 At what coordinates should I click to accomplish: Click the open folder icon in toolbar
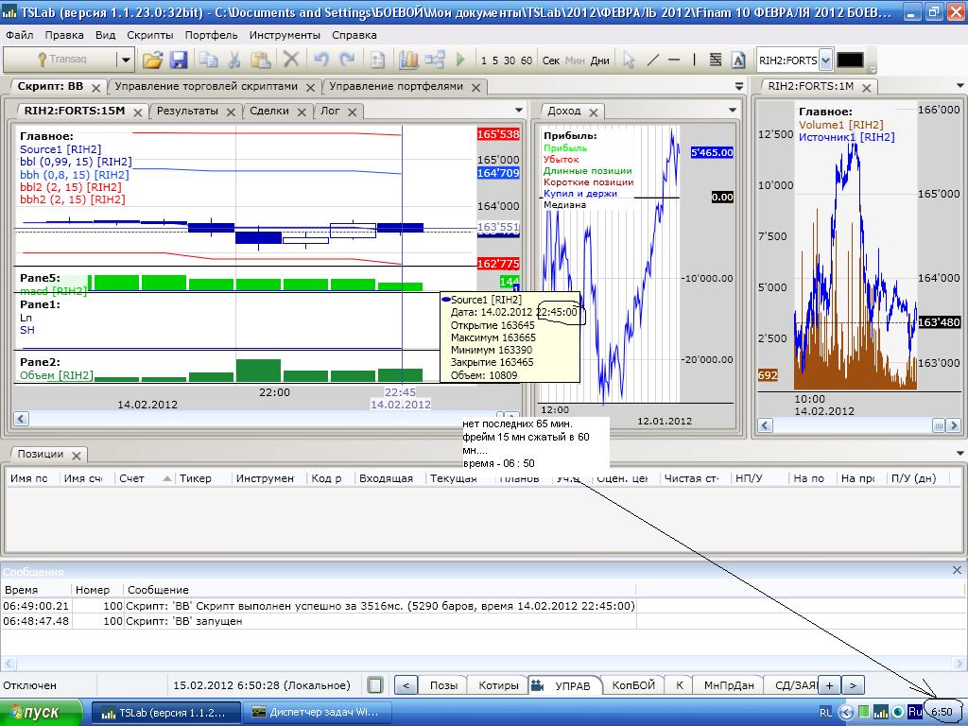click(152, 60)
